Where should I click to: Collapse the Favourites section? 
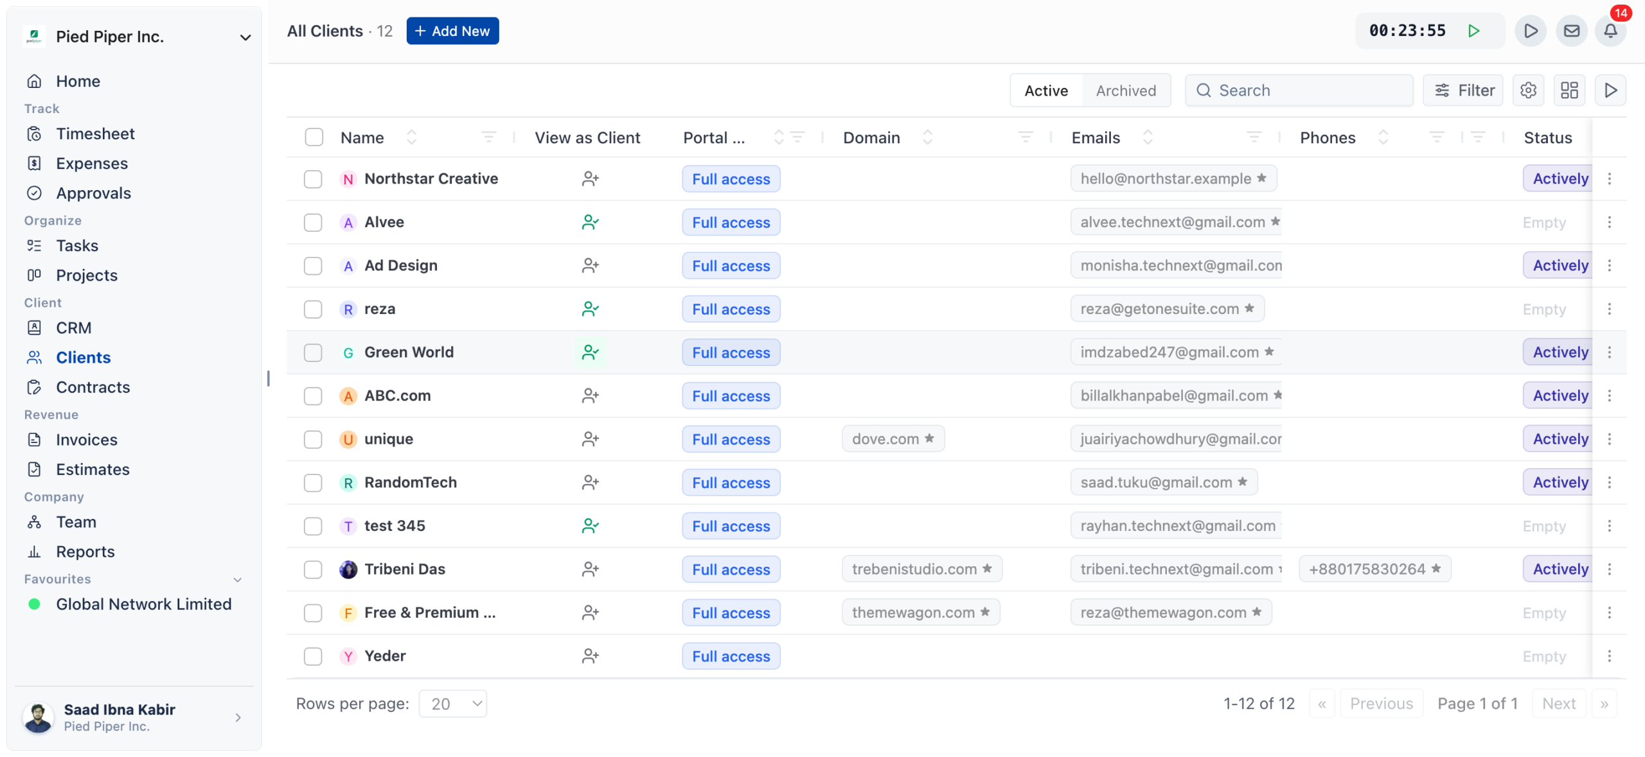click(237, 579)
